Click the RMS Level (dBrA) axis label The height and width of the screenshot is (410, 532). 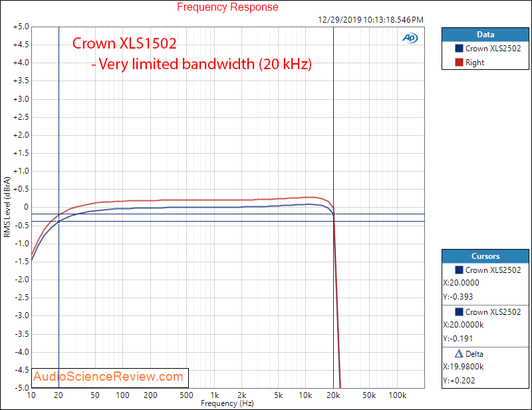(x=7, y=207)
